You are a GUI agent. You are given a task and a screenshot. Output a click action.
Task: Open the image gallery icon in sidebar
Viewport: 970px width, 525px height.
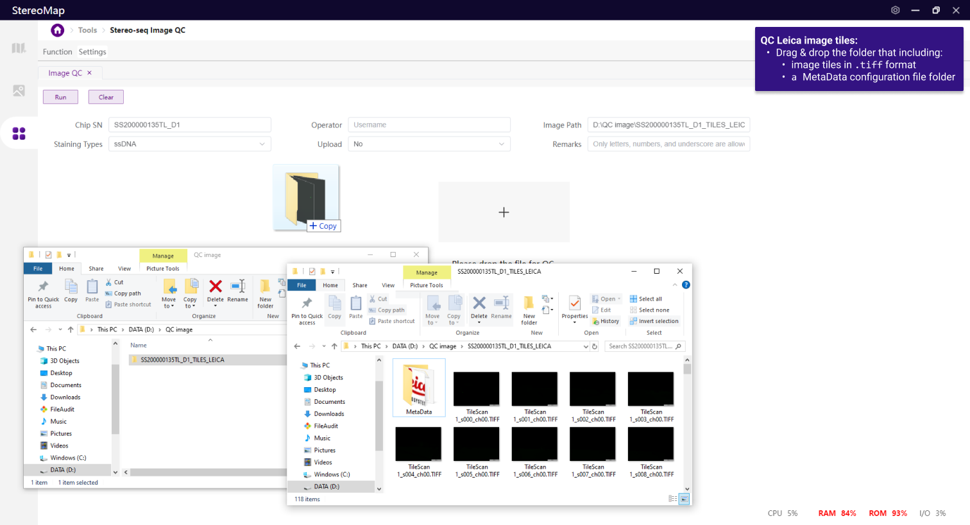pos(19,91)
